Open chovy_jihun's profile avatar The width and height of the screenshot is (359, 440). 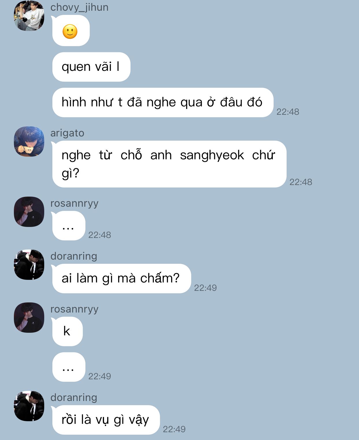point(29,16)
